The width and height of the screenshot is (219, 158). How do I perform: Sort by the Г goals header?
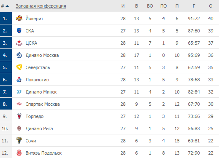pyautogui.click(x=194, y=6)
